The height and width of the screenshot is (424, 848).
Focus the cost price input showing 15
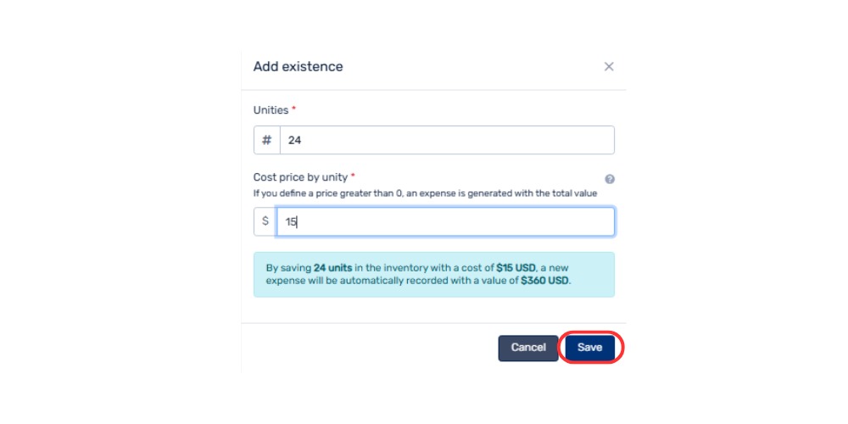point(446,221)
